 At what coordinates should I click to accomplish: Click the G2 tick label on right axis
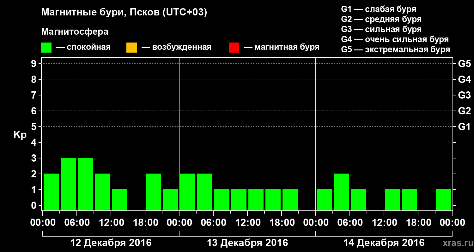[x=465, y=111]
